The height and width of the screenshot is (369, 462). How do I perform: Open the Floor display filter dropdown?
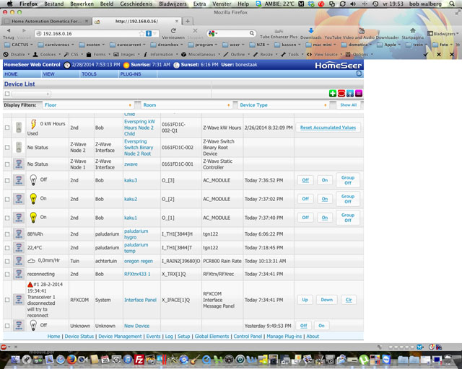click(88, 105)
